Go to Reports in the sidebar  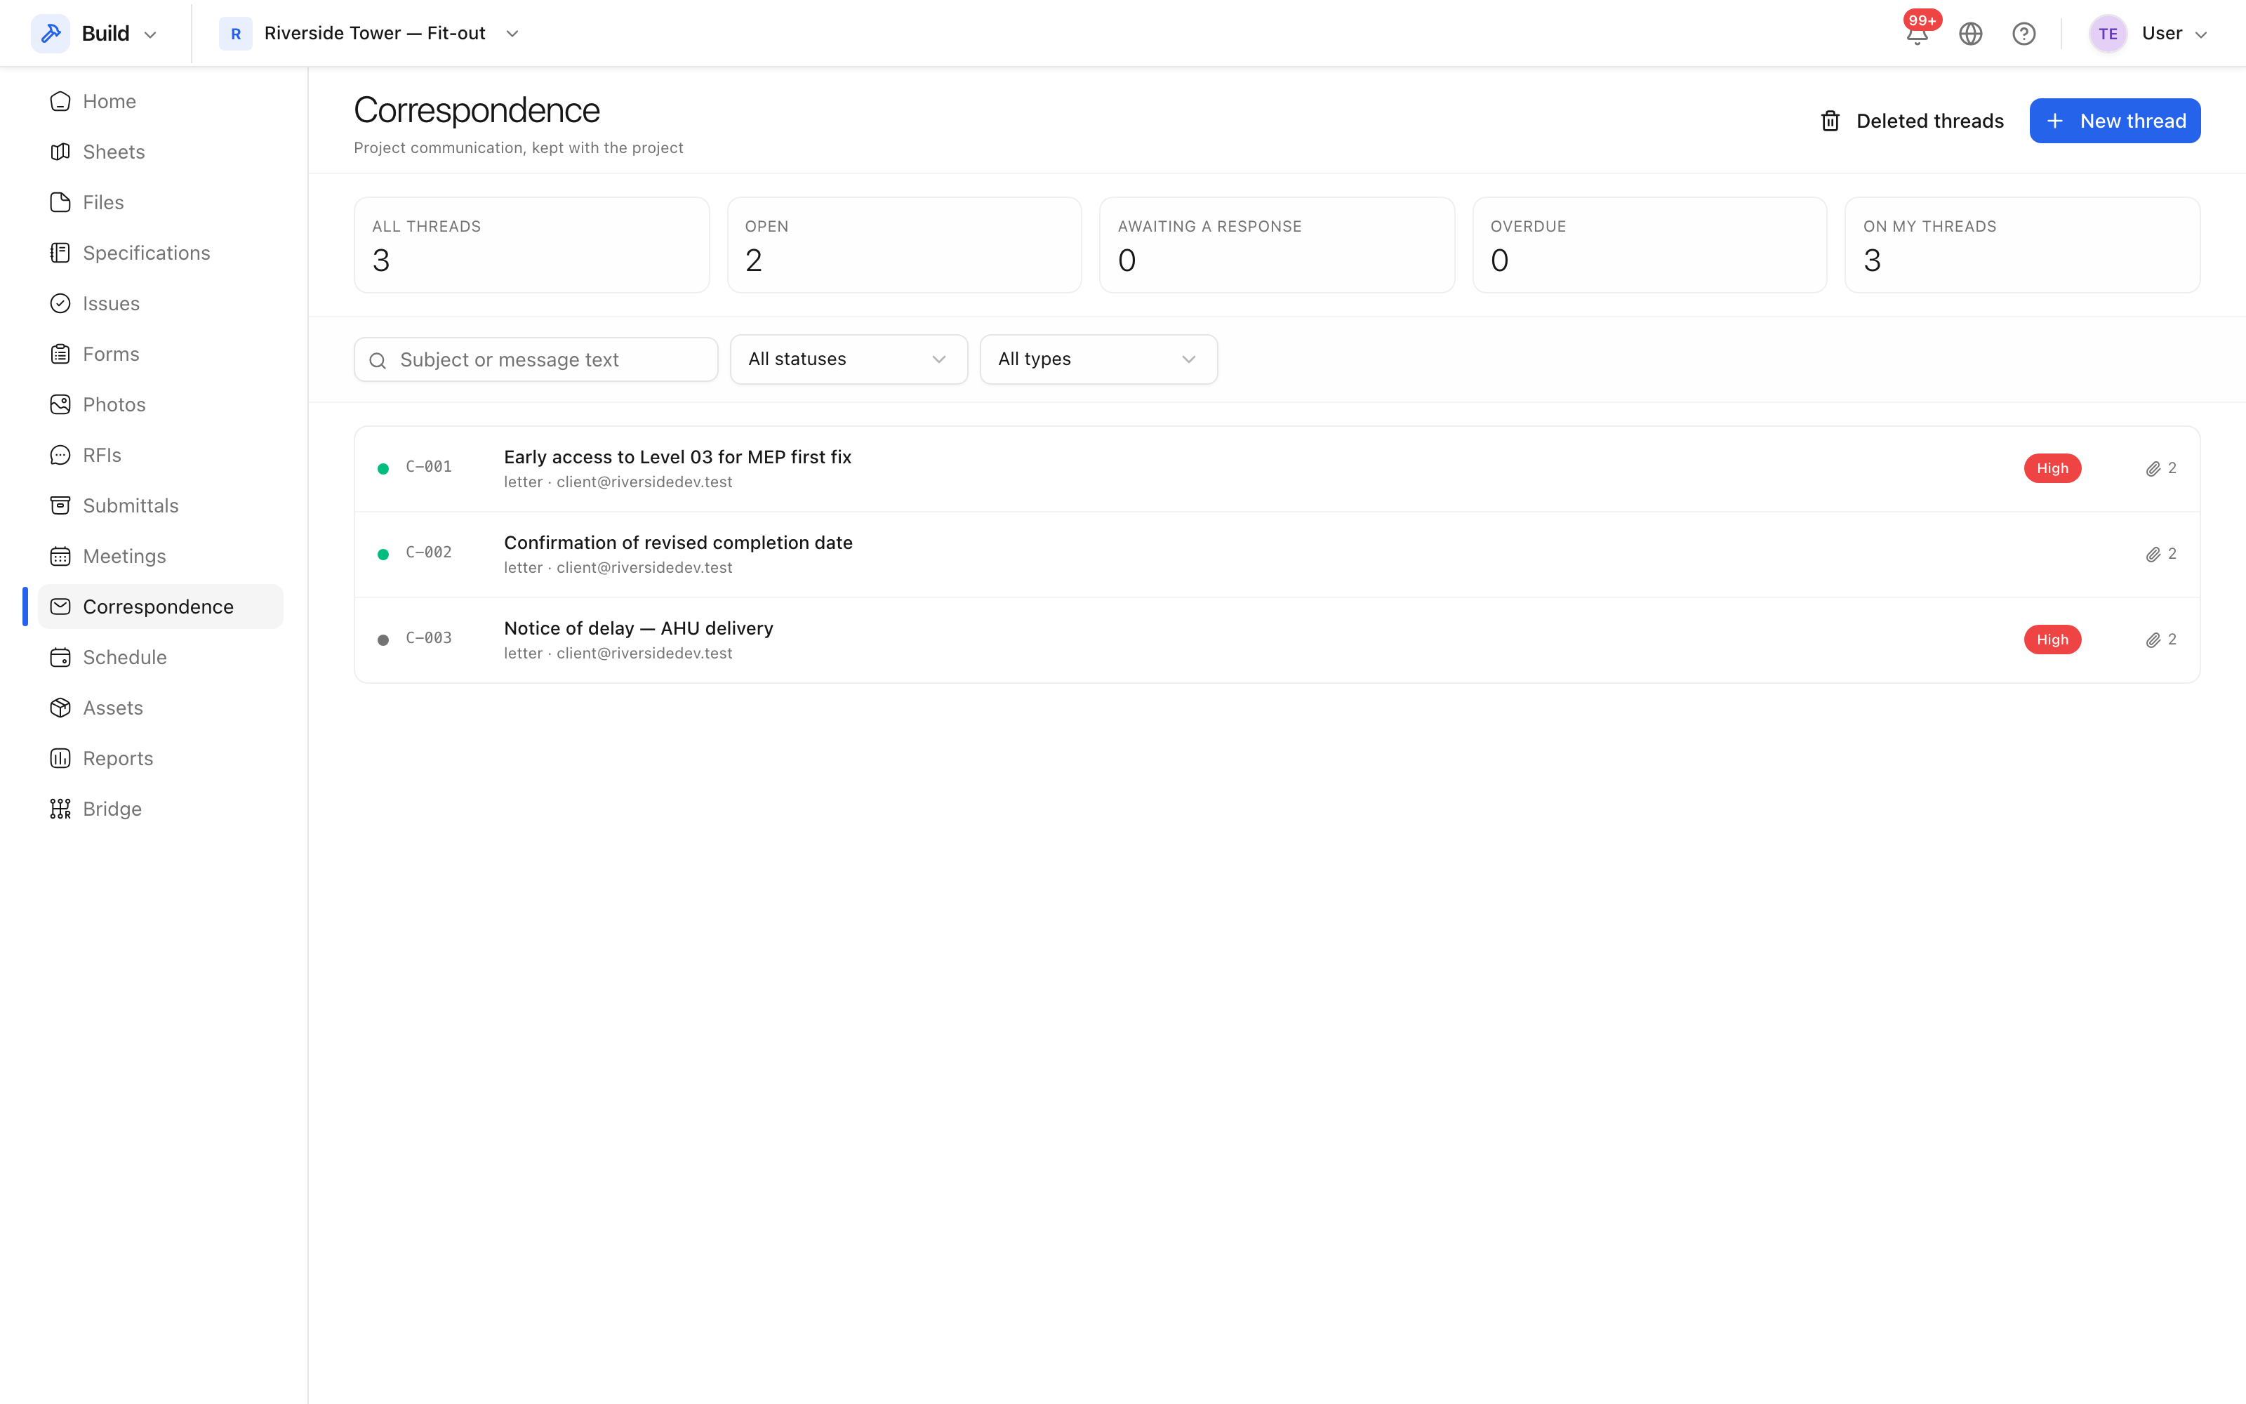pyautogui.click(x=161, y=759)
